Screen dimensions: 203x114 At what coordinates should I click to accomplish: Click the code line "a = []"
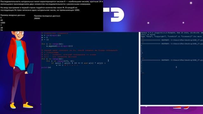coord(45,40)
